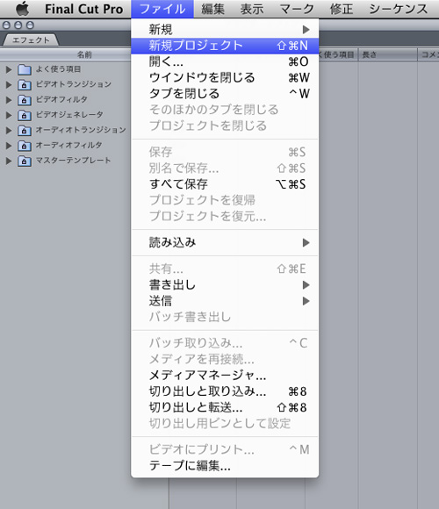Open the 表示 menu
This screenshot has height=509, width=439.
click(252, 9)
